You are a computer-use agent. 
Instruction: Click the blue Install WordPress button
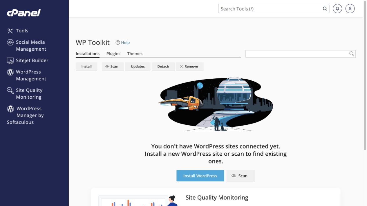click(x=200, y=176)
